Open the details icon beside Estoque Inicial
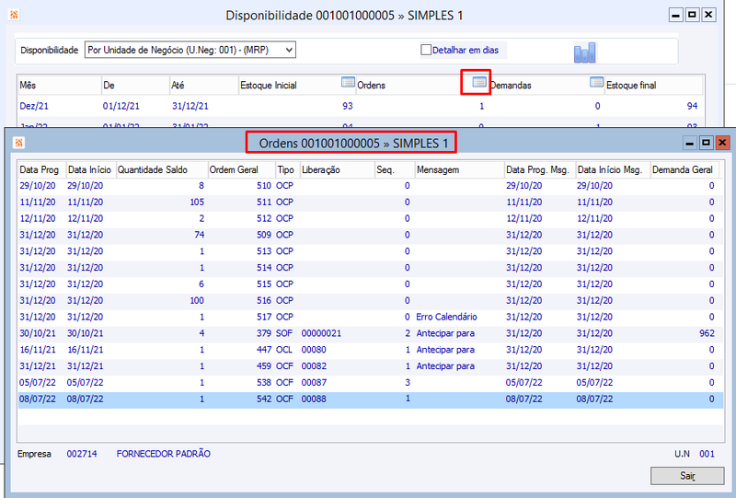This screenshot has width=736, height=498. (348, 82)
